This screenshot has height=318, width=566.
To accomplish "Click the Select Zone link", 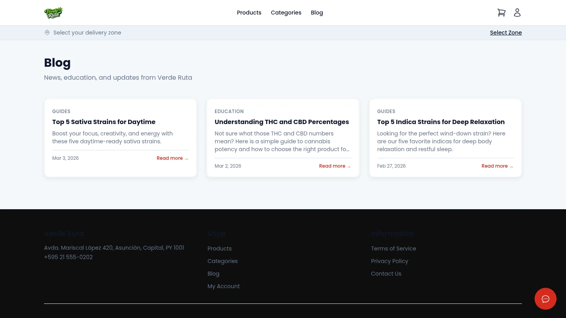I will coord(505,33).
